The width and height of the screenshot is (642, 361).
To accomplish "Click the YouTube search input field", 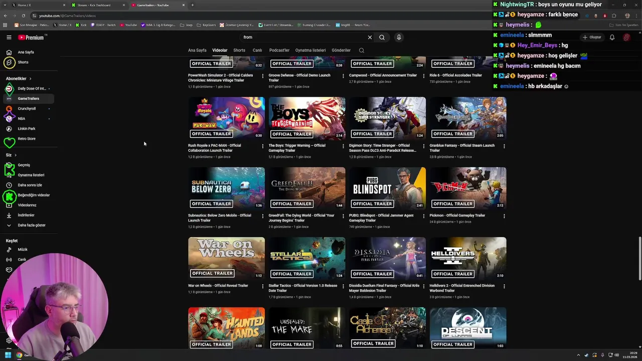I will 303,37.
